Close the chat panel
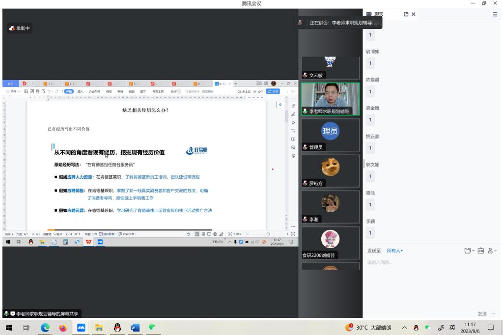Image resolution: width=503 pixels, height=335 pixels. point(414,14)
